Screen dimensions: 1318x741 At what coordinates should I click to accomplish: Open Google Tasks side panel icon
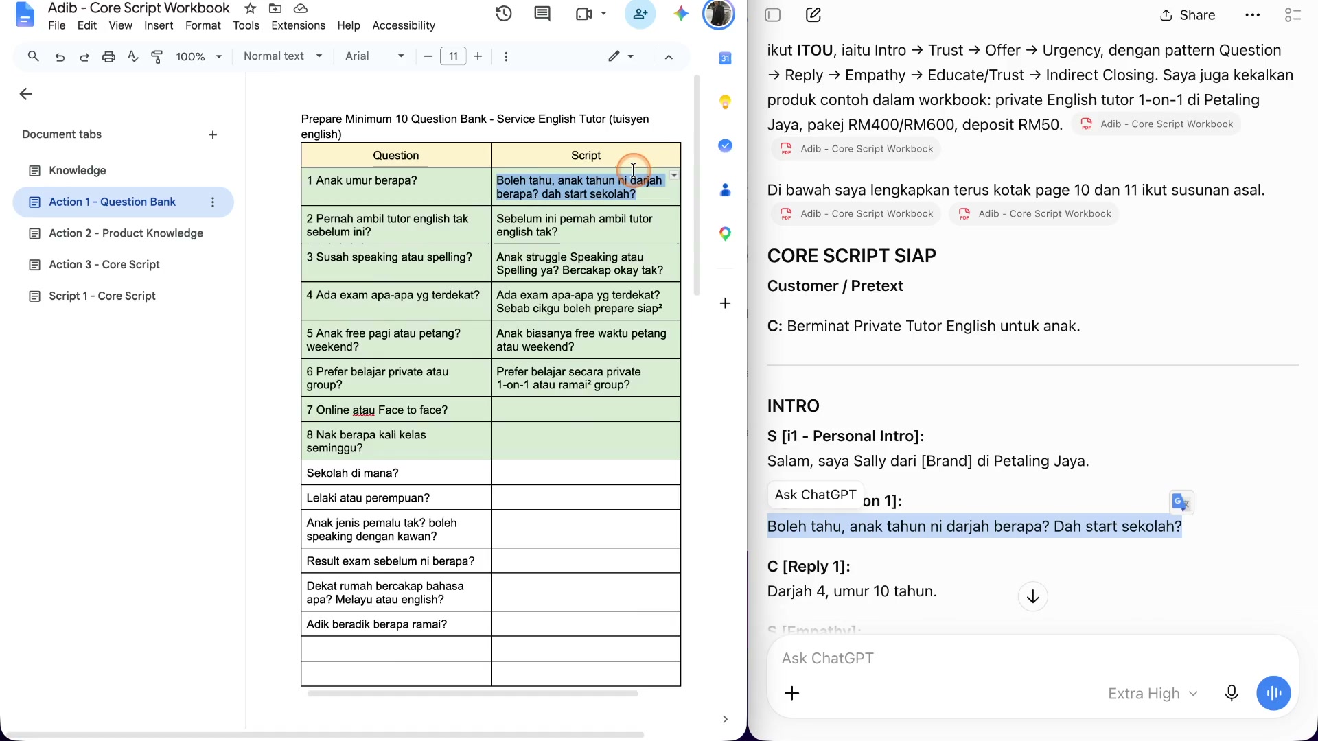pyautogui.click(x=725, y=145)
